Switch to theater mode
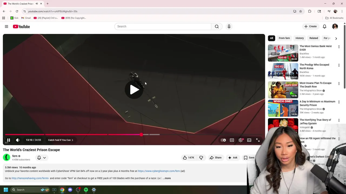 pyautogui.click(x=249, y=140)
